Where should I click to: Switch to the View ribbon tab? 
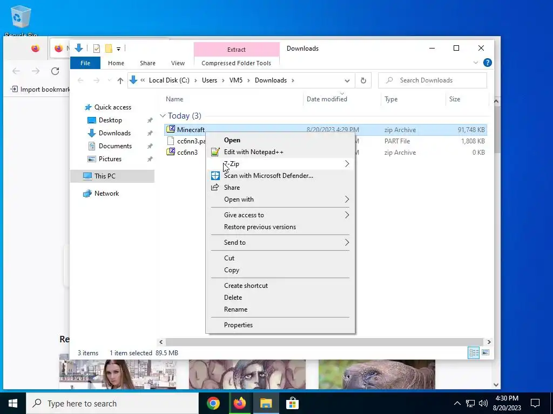point(178,63)
